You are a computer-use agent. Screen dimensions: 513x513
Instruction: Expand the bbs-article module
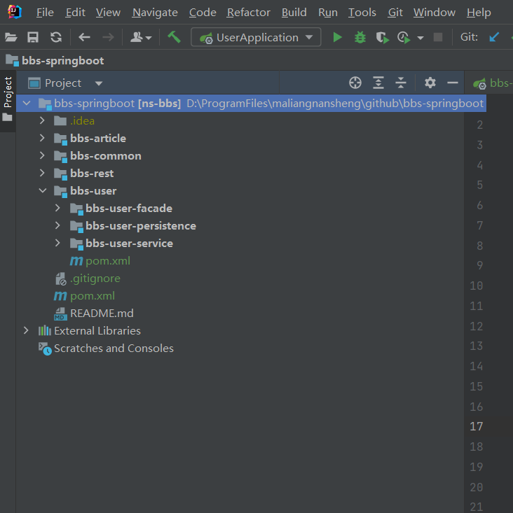tap(43, 139)
